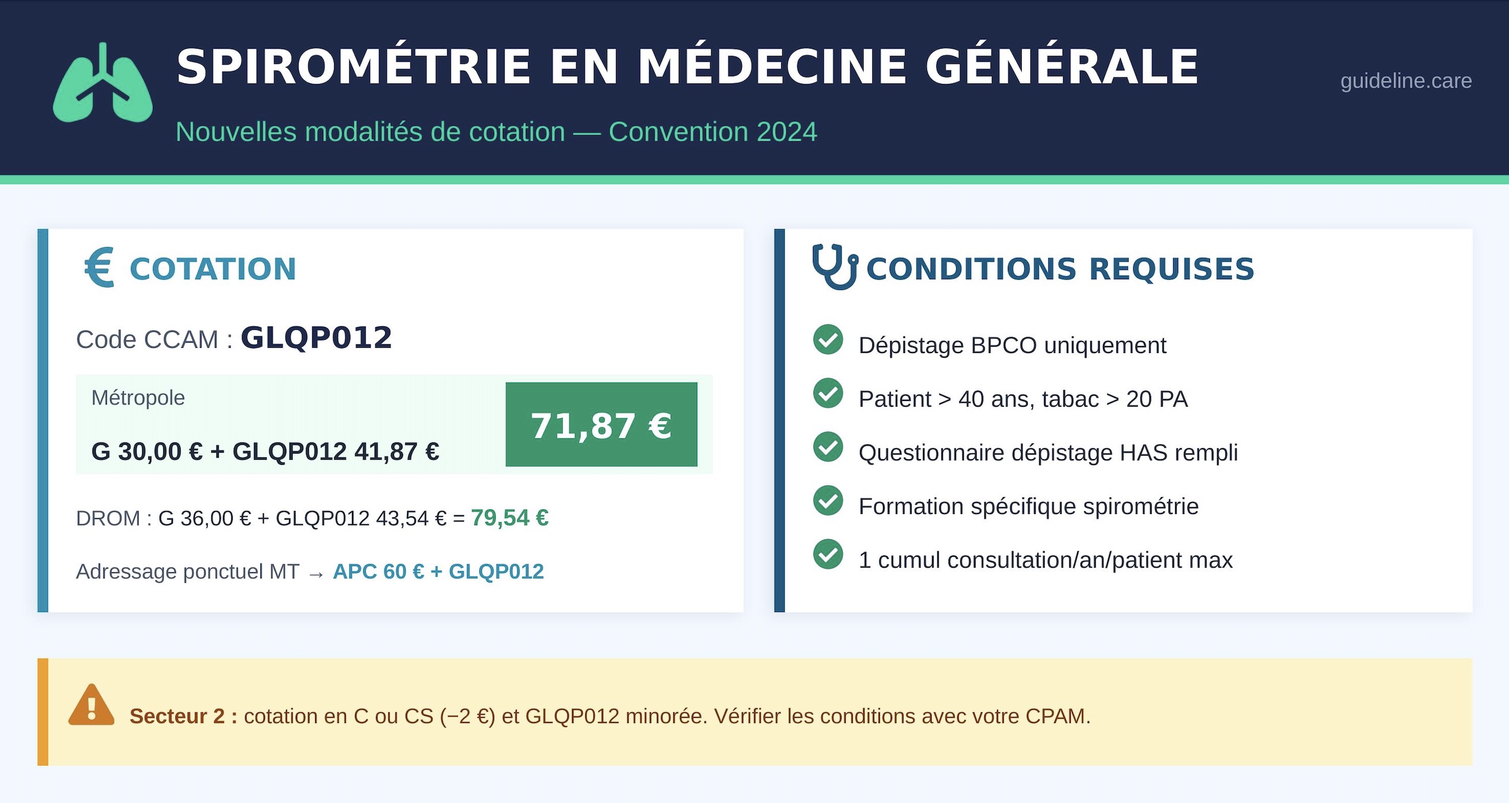The height and width of the screenshot is (803, 1509).
Task: Click checkmark beside Questionnaire dépistage HAS rempli
Action: coord(828,447)
